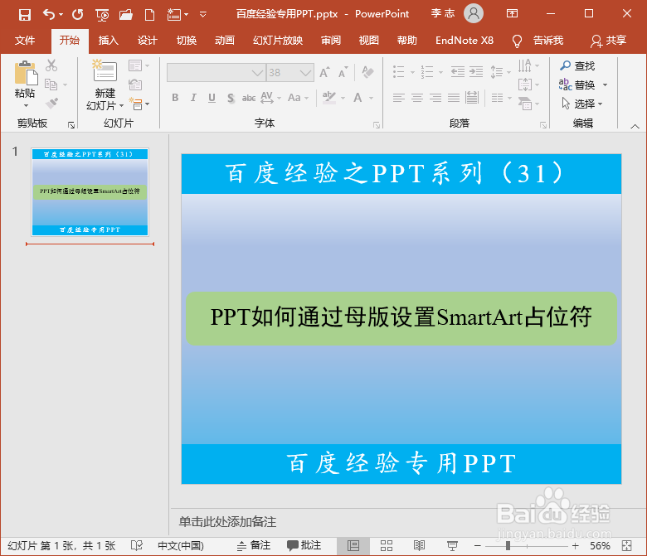Image resolution: width=647 pixels, height=556 pixels.
Task: Toggle Bold formatting
Action: click(175, 98)
